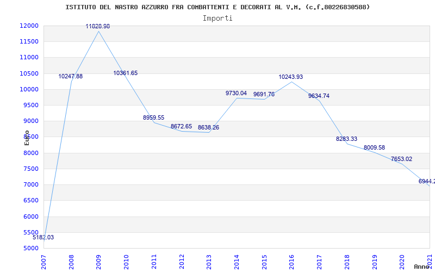
Task: Click the x-axis year 2014
Action: coord(237,262)
